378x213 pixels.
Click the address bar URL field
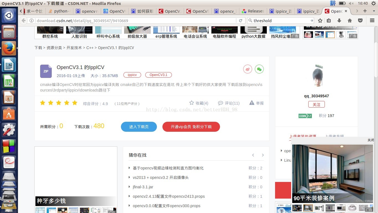[x=136, y=21]
